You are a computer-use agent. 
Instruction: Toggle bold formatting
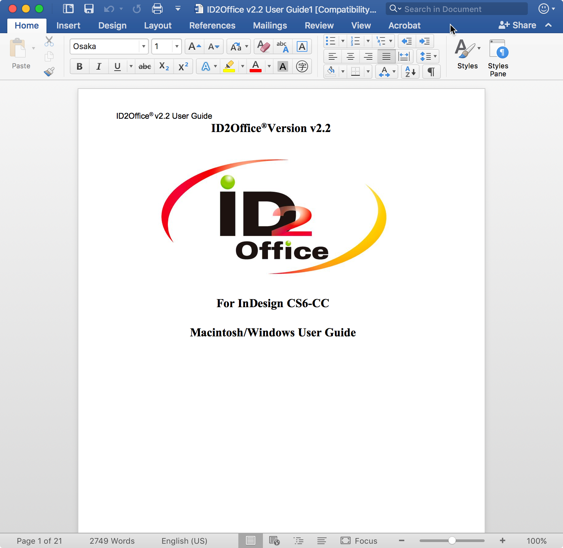pyautogui.click(x=79, y=66)
